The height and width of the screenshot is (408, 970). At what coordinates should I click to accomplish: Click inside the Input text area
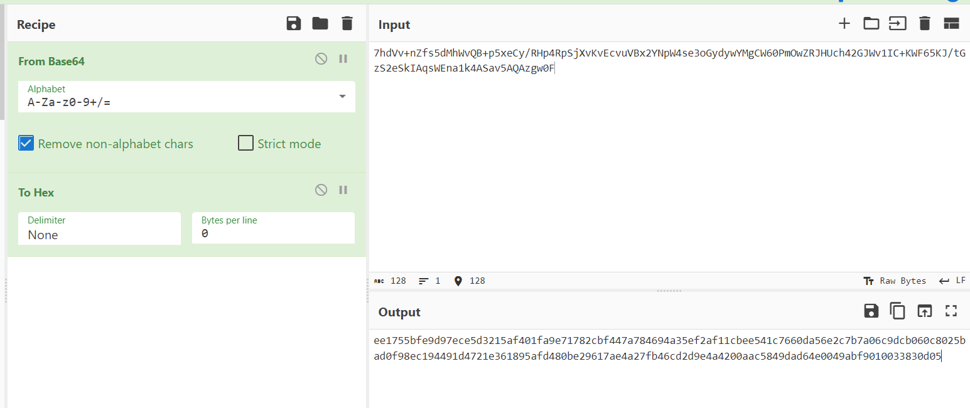669,157
